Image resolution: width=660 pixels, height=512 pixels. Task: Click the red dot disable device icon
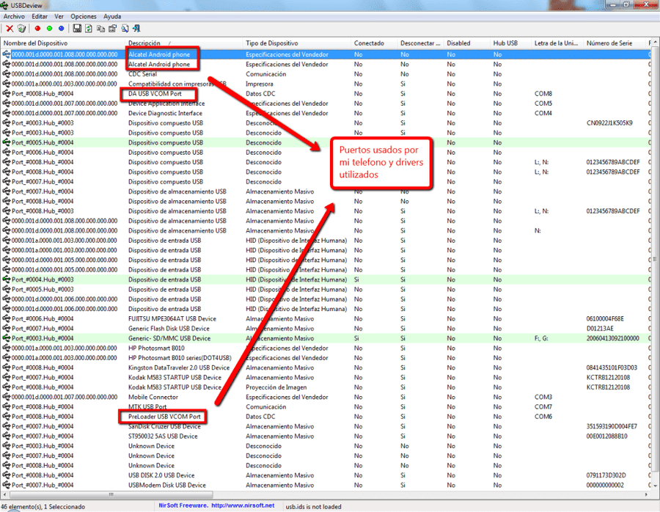pyautogui.click(x=37, y=29)
